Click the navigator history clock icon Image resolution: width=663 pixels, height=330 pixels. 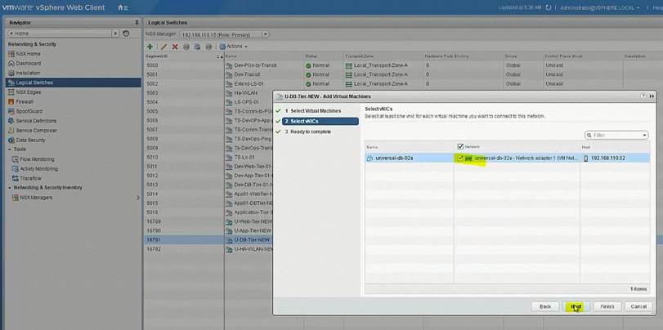click(125, 33)
